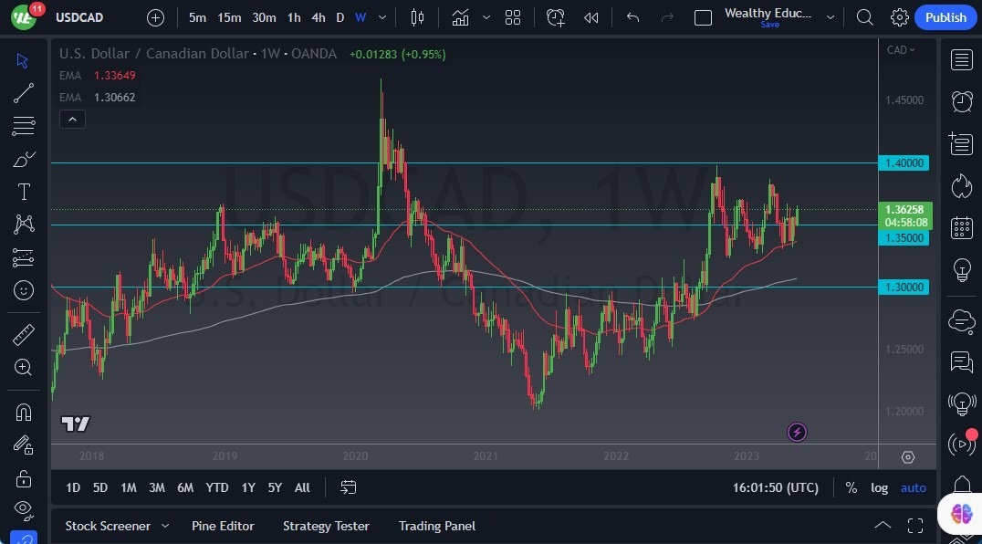The width and height of the screenshot is (982, 544).
Task: Toggle logarithmic price scale
Action: click(x=879, y=487)
